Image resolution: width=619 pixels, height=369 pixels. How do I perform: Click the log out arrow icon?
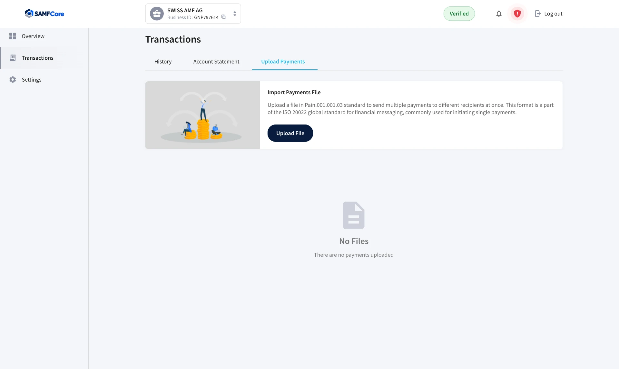point(538,14)
